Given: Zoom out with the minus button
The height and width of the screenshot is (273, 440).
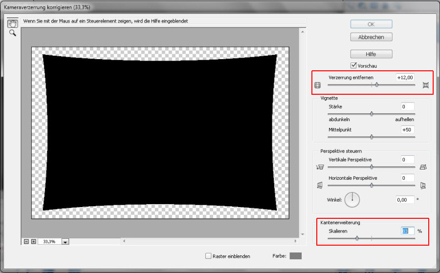Looking at the screenshot, I should tap(26, 242).
